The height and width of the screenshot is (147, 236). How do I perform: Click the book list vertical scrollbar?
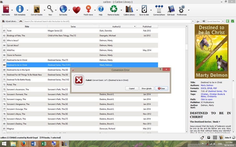(187, 79)
